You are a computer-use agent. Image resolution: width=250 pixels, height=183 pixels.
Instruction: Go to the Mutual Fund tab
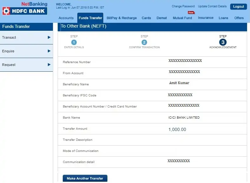point(183,18)
